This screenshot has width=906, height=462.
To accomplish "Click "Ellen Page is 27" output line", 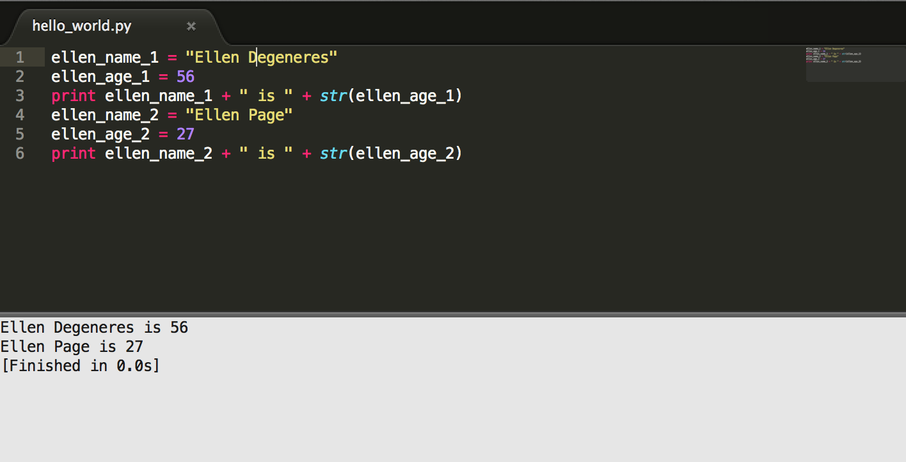I will 72,347.
